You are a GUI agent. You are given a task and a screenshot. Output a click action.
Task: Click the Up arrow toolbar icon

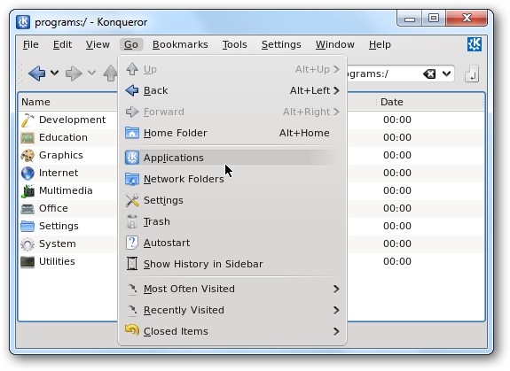(x=110, y=73)
